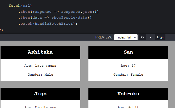Viewport: 175px width, 108px height.
Task: Place cursor on response.json() code line
Action: click(x=58, y=12)
